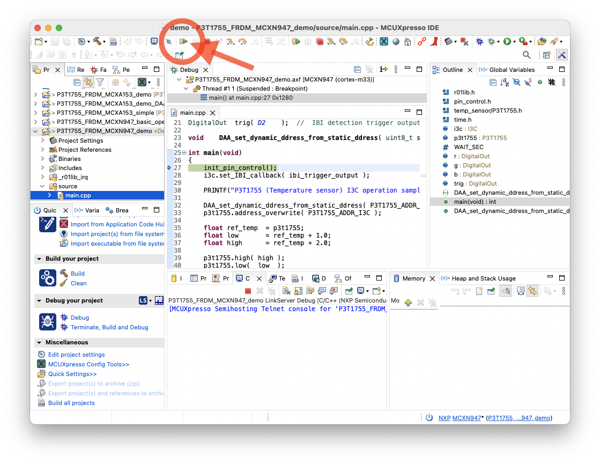This screenshot has height=464, width=600.
Task: Collapse the source folder in project tree
Action: click(x=43, y=186)
